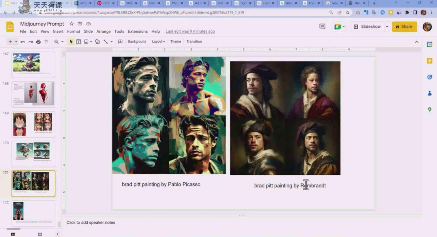The image size is (437, 237).
Task: Click the Transition button
Action: 194,42
